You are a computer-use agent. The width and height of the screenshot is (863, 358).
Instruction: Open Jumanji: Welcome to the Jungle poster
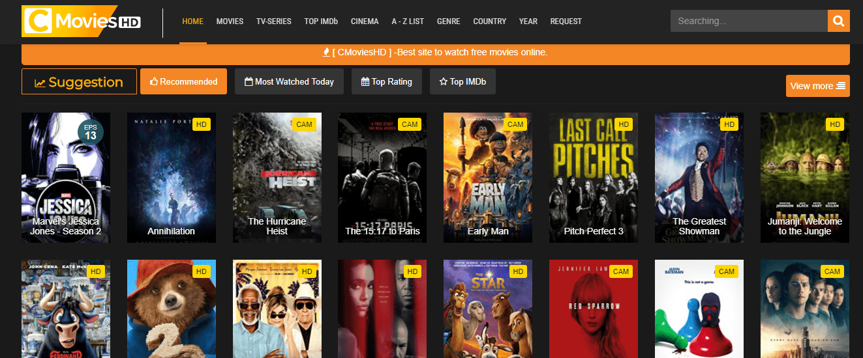[805, 178]
